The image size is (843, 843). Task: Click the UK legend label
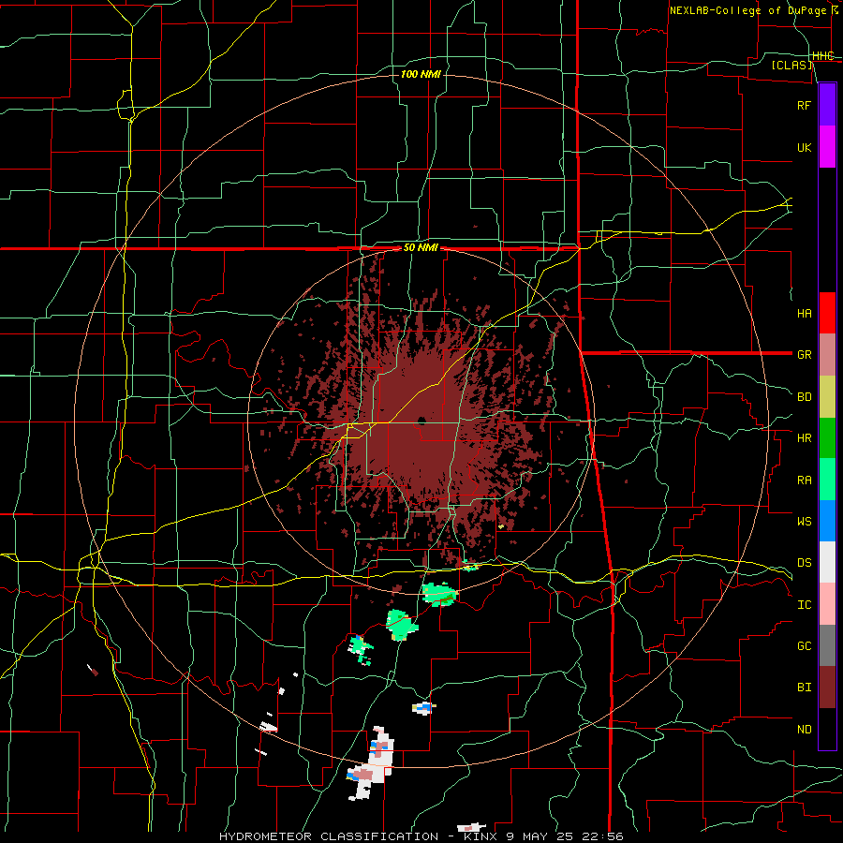(x=804, y=147)
